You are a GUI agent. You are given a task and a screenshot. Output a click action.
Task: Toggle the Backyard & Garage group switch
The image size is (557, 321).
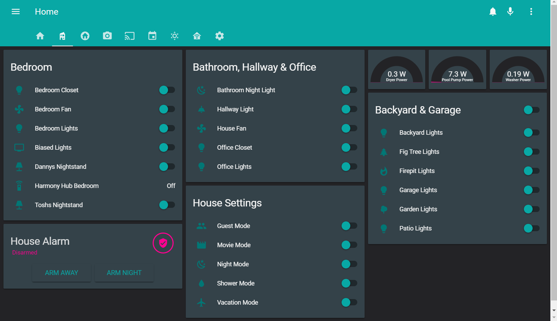[532, 110]
